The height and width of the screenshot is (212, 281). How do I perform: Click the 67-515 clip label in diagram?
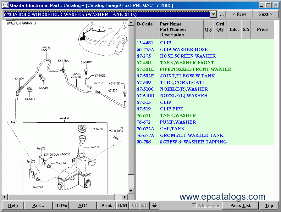[x=99, y=83]
